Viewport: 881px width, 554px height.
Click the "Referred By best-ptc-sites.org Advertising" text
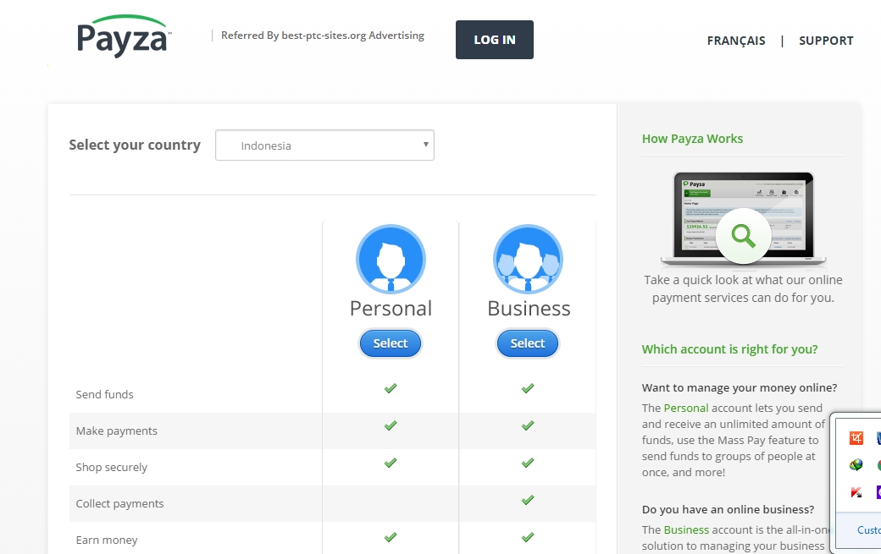[323, 36]
